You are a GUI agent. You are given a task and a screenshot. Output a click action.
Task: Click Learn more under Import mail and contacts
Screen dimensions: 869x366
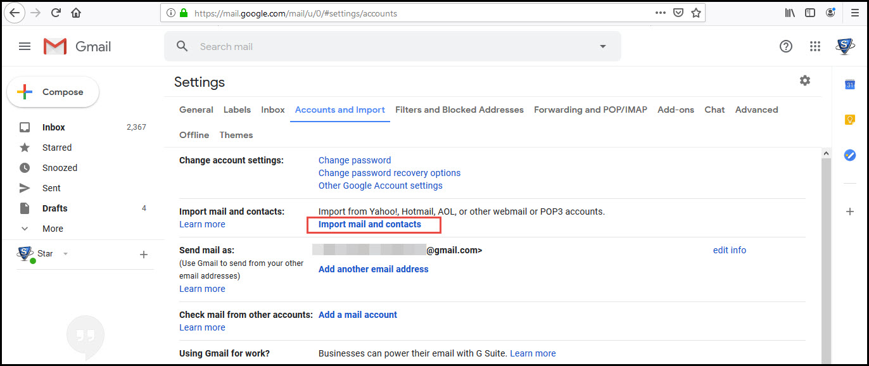click(x=202, y=224)
